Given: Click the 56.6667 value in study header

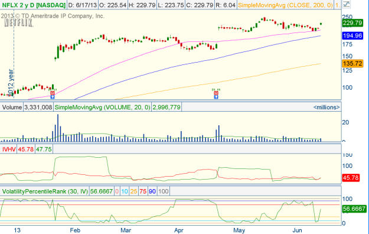Looking at the screenshot, I should (x=102, y=191).
